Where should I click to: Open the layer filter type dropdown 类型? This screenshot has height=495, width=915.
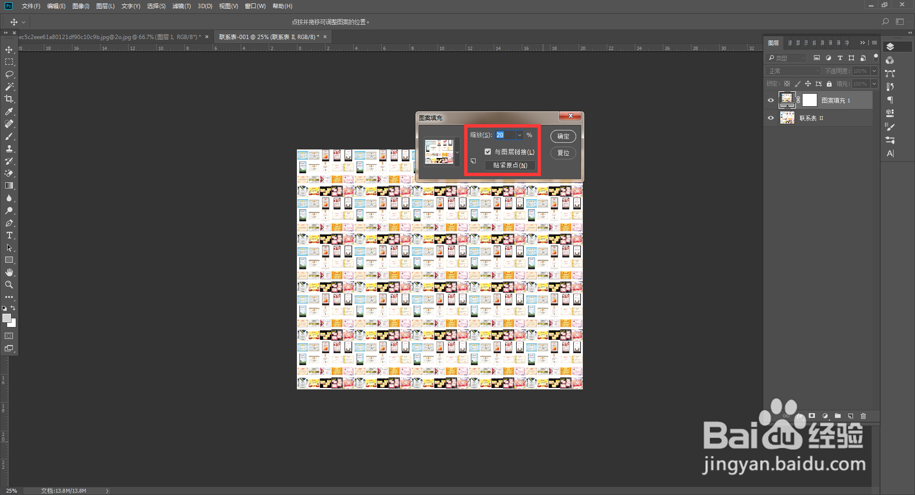pyautogui.click(x=786, y=58)
